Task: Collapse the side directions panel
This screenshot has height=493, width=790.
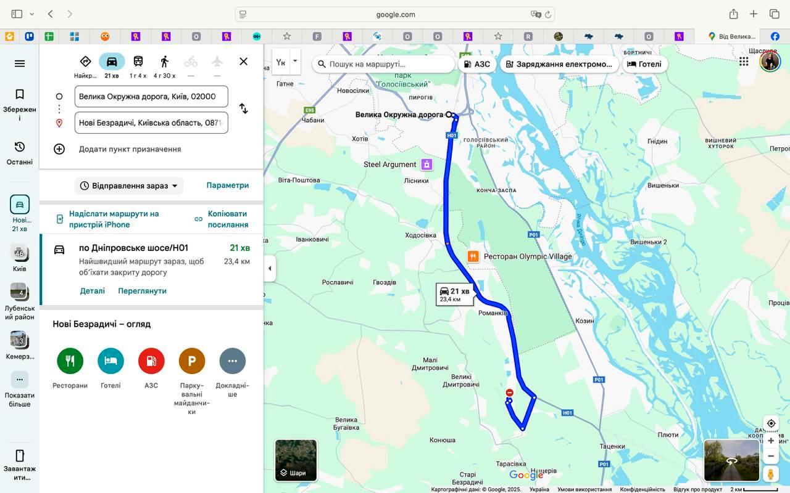Action: (x=270, y=269)
